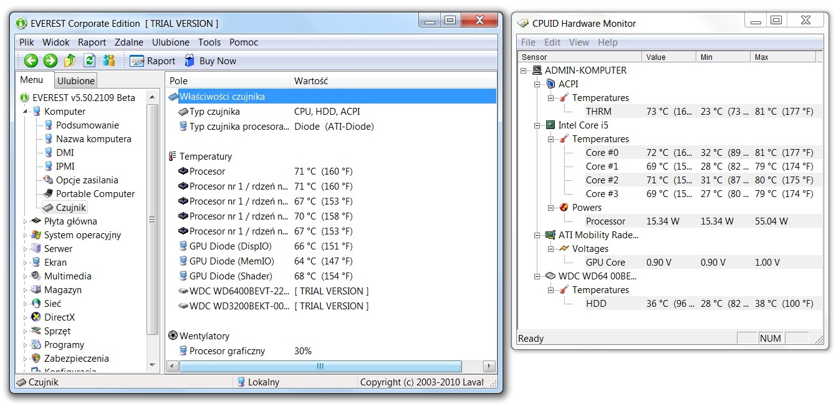The height and width of the screenshot is (406, 836).
Task: Click the Wartość column header
Action: pos(393,80)
